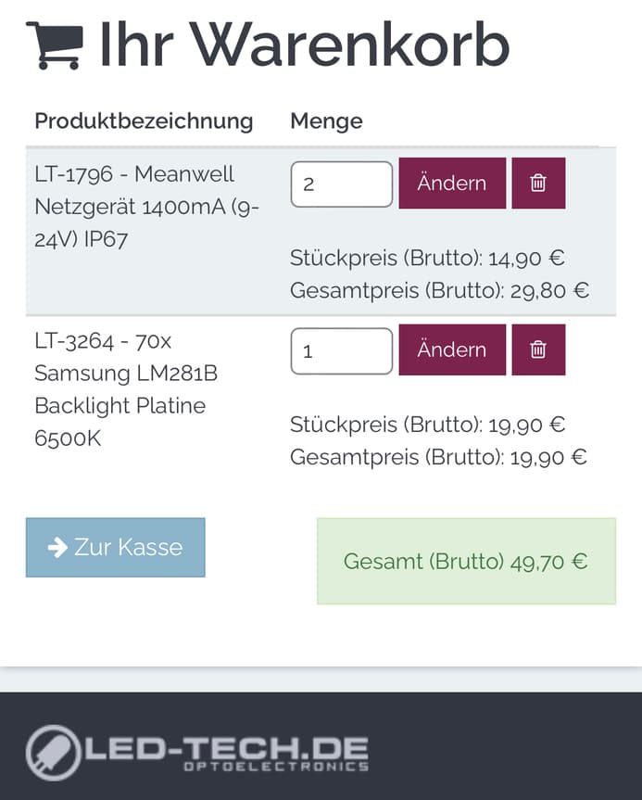642x800 pixels.
Task: Click the Gesamt (Brutto) 49,70 € total box
Action: pos(466,562)
